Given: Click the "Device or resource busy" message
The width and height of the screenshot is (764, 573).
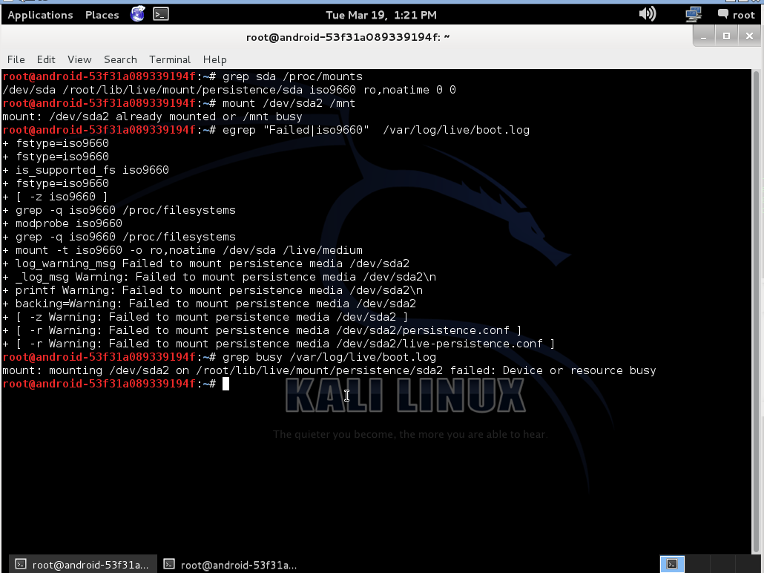Looking at the screenshot, I should tap(579, 370).
